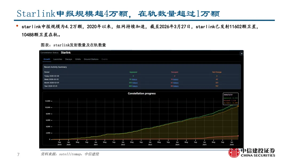
Task: Click the Decayed line endpoint marker
Action: pos(238,136)
